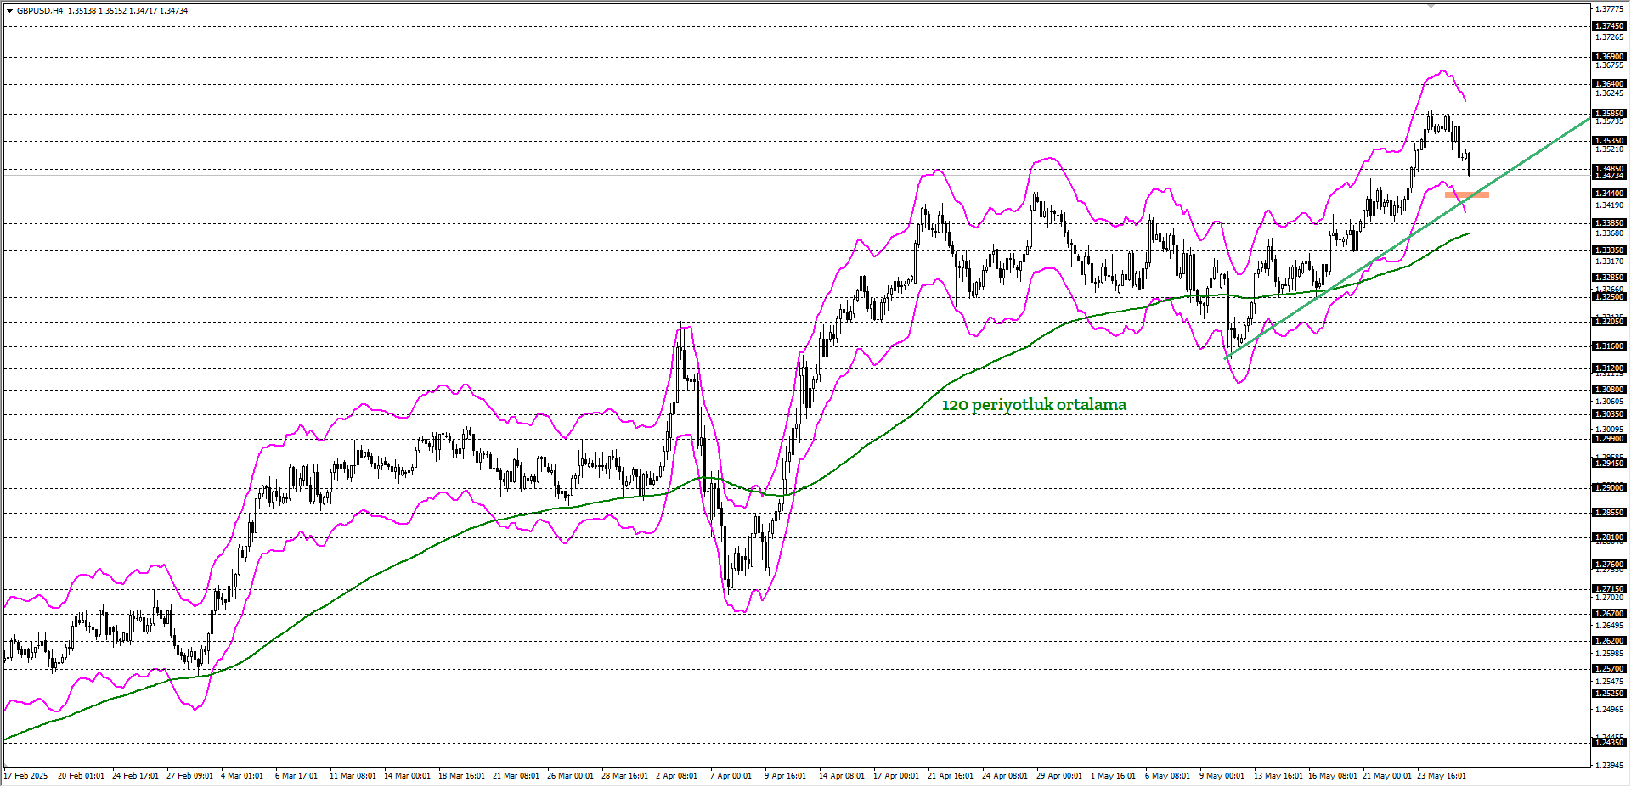Click the 1.25250 price level label

coord(1609,694)
